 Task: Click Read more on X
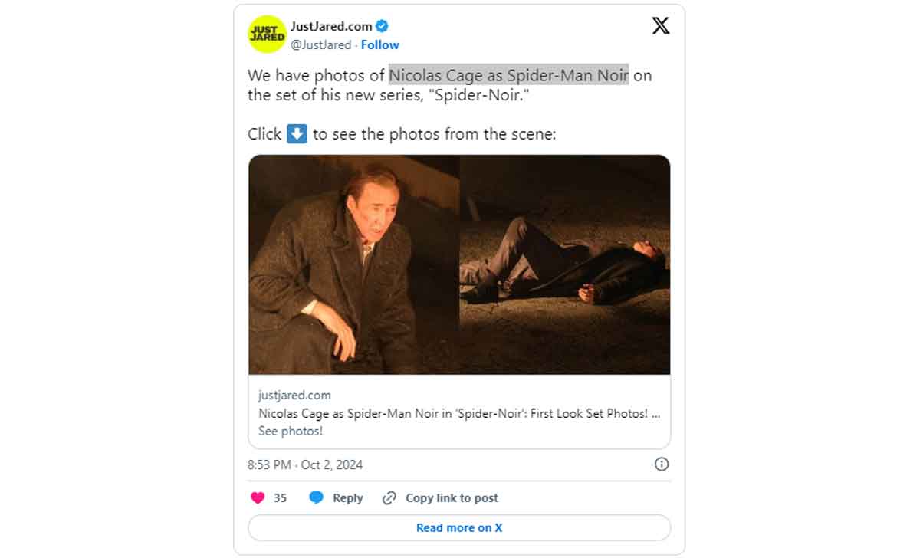tap(458, 527)
